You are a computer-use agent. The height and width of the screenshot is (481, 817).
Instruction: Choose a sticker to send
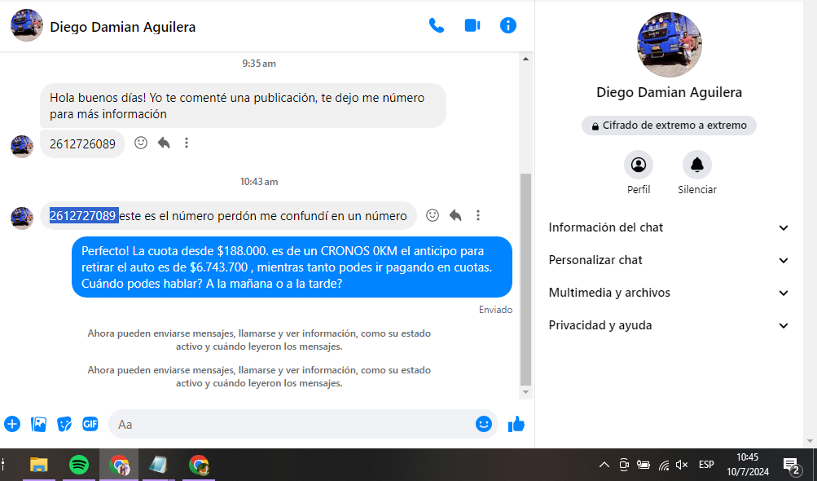pyautogui.click(x=64, y=424)
